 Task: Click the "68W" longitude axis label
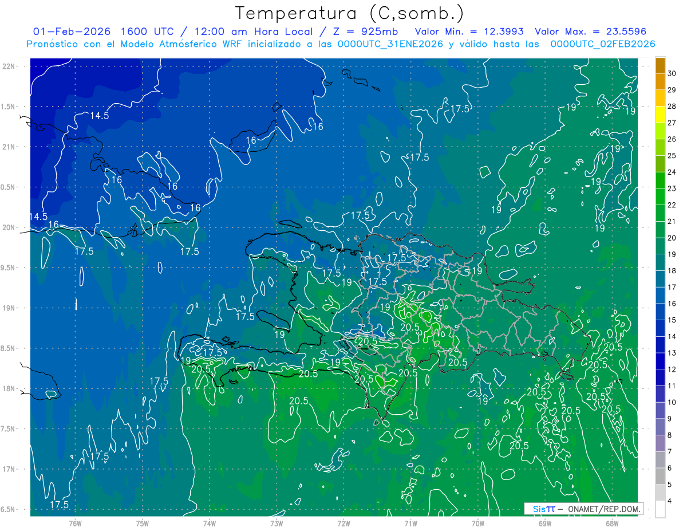(x=612, y=523)
